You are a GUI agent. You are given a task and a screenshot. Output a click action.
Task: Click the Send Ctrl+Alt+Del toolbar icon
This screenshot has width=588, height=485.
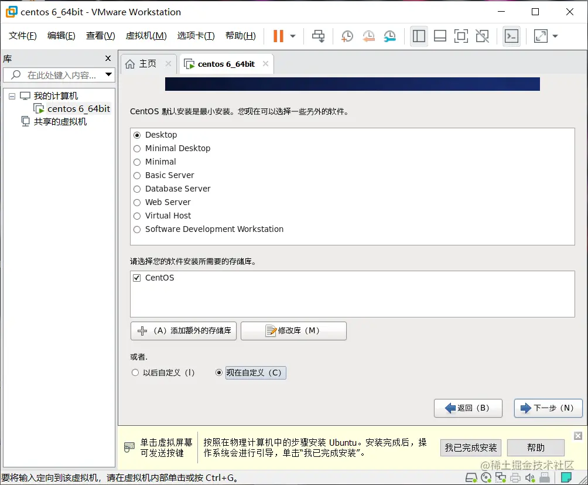tap(319, 36)
